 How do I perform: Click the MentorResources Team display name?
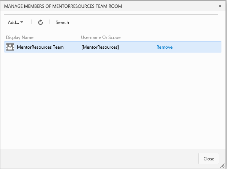(x=40, y=47)
